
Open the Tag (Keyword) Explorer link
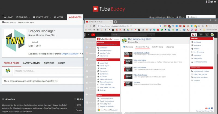141,53
